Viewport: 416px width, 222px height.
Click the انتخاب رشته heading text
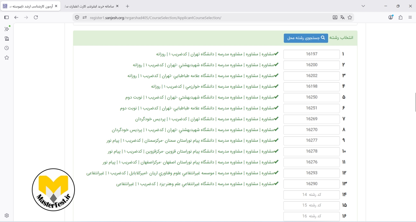click(x=341, y=38)
